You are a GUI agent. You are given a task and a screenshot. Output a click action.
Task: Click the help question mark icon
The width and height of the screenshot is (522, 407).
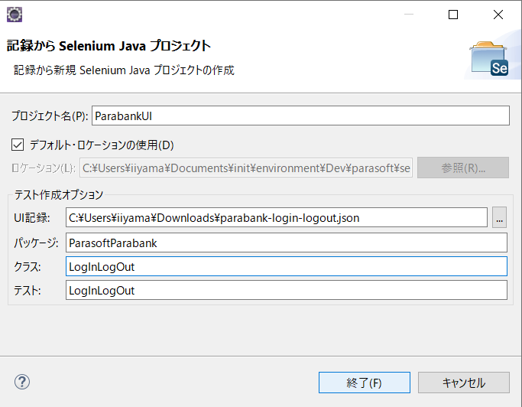click(x=22, y=382)
